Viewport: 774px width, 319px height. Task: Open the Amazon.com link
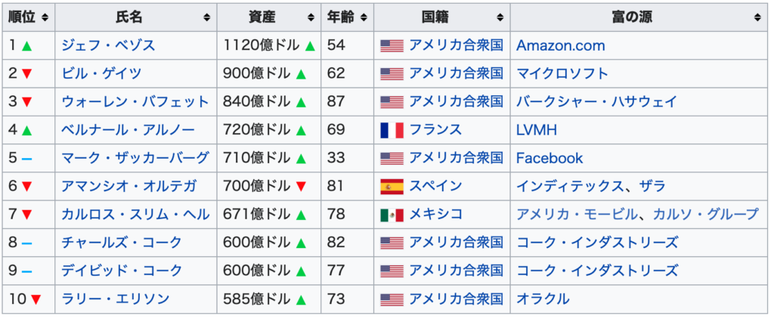click(560, 45)
